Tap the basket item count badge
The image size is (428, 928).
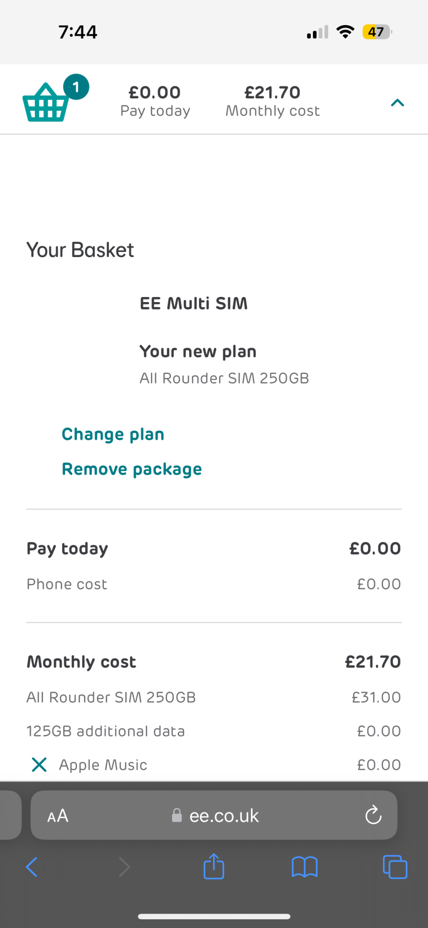pyautogui.click(x=76, y=87)
